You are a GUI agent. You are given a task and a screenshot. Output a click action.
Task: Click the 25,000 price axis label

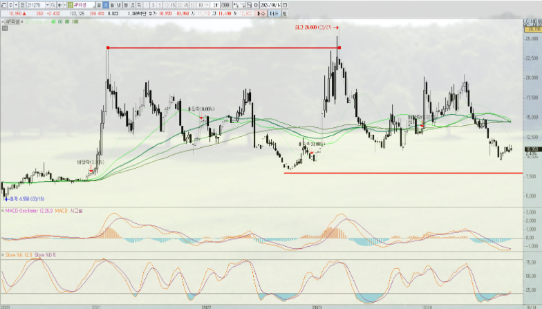click(x=531, y=39)
